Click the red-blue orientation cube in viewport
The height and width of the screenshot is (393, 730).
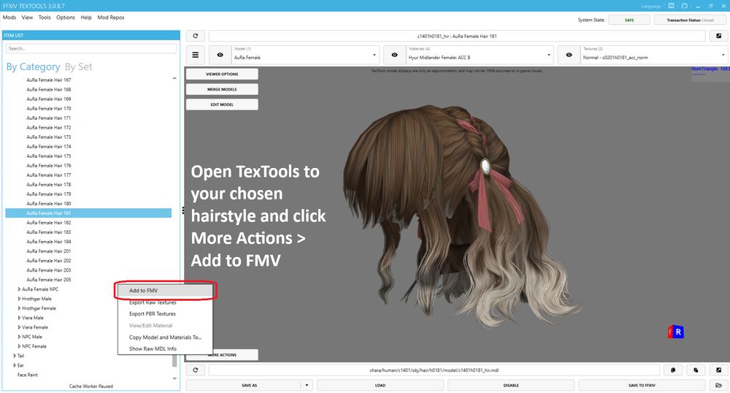(x=676, y=332)
